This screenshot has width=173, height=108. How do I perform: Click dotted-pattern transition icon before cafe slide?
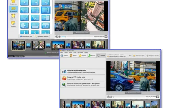(88, 46)
